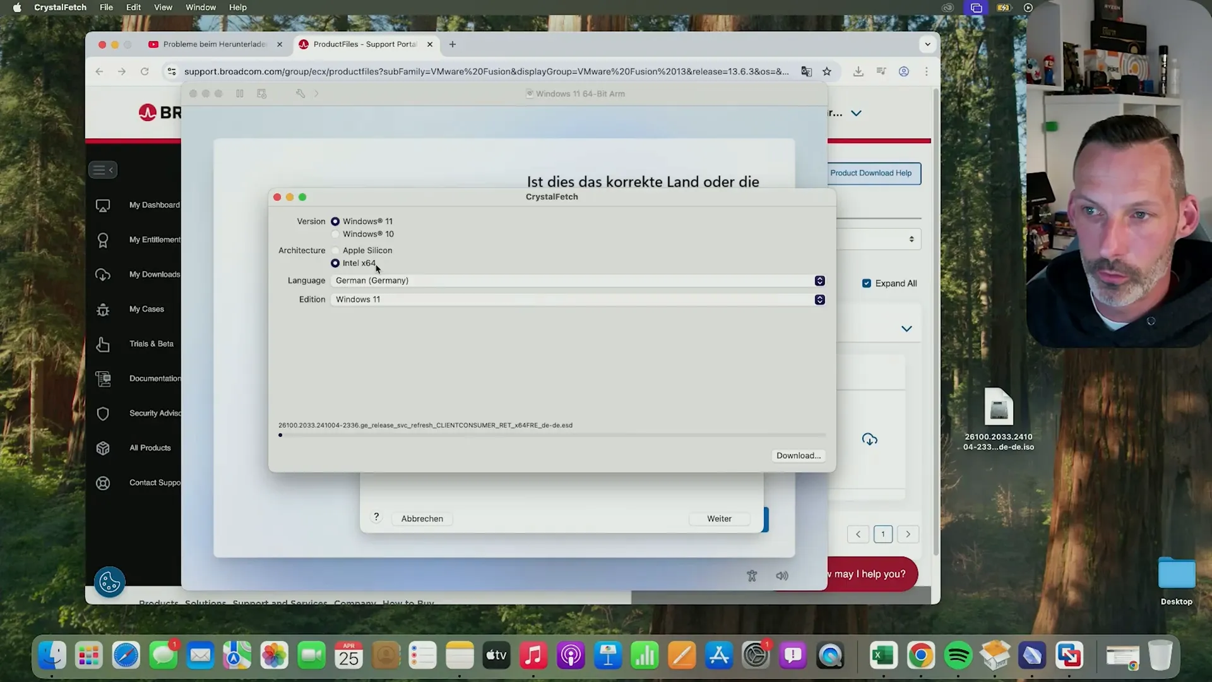Click the wrench settings icon in VMware toolbar
1212x682 pixels.
click(x=300, y=94)
